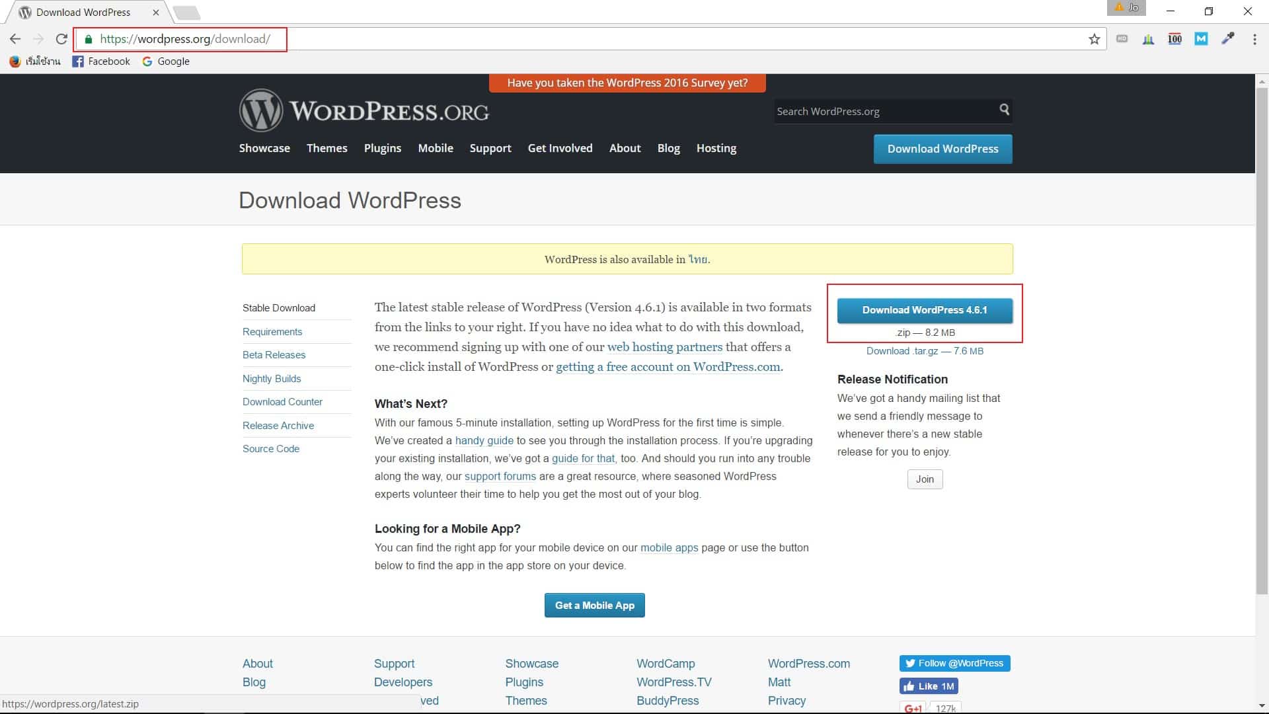Click the green secure lock icon
Screen dimensions: 1269x714
tap(88, 39)
